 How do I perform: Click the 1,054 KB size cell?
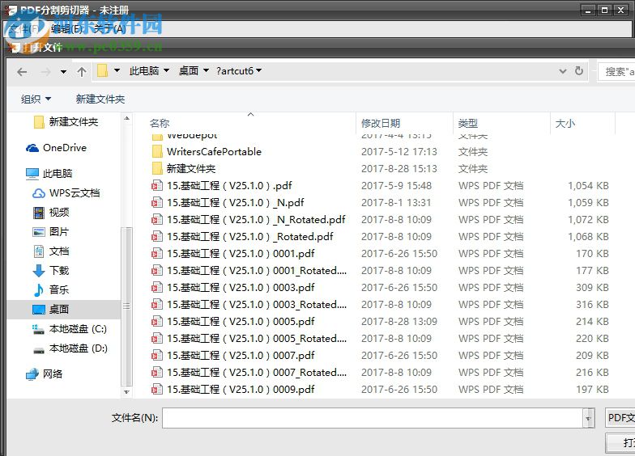(x=588, y=186)
